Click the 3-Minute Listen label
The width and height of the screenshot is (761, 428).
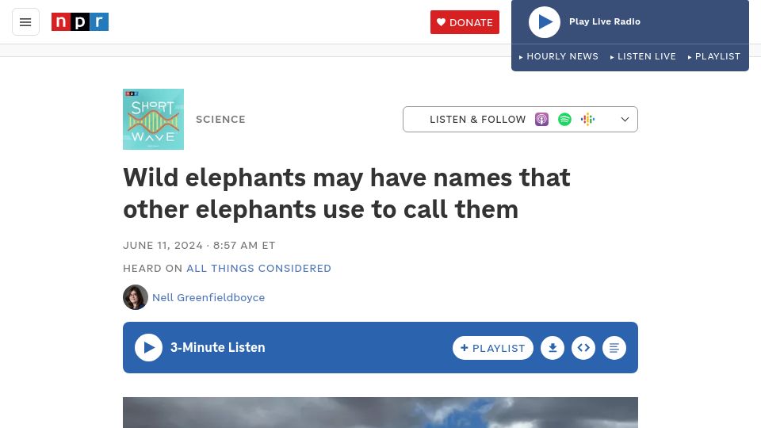click(x=217, y=347)
